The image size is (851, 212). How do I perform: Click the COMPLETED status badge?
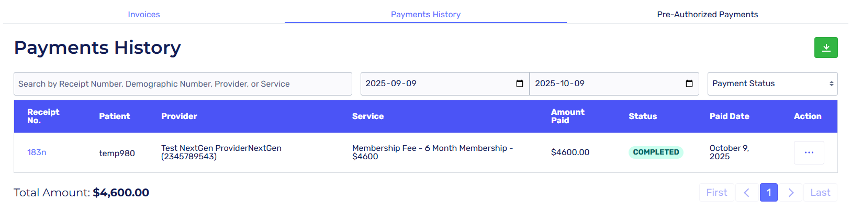[x=656, y=152]
